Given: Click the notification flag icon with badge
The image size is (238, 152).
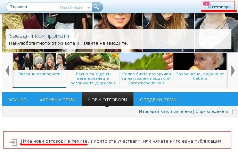Looking at the screenshot, I should [x=208, y=5].
